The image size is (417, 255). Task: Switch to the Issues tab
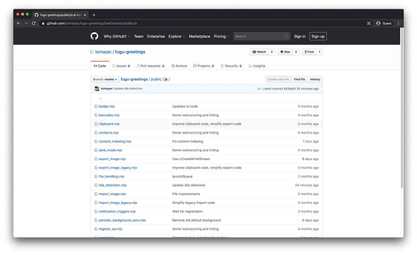click(121, 66)
